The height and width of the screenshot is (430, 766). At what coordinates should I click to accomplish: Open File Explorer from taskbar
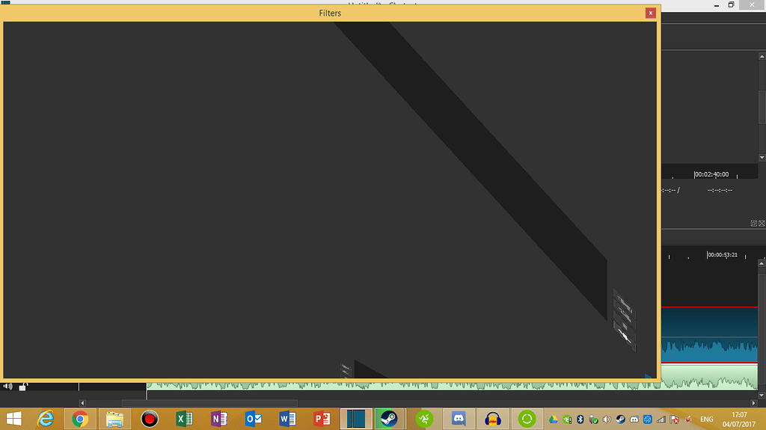coord(114,419)
